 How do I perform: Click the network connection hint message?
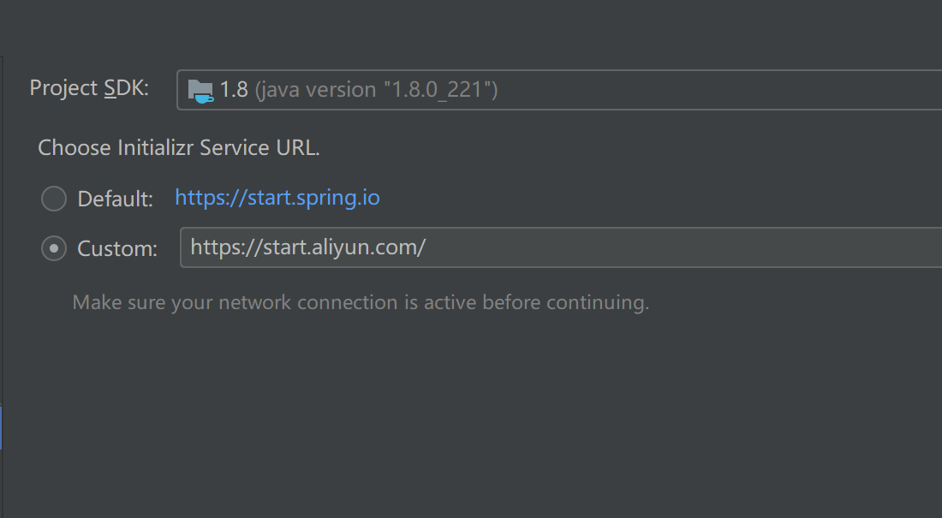point(361,302)
